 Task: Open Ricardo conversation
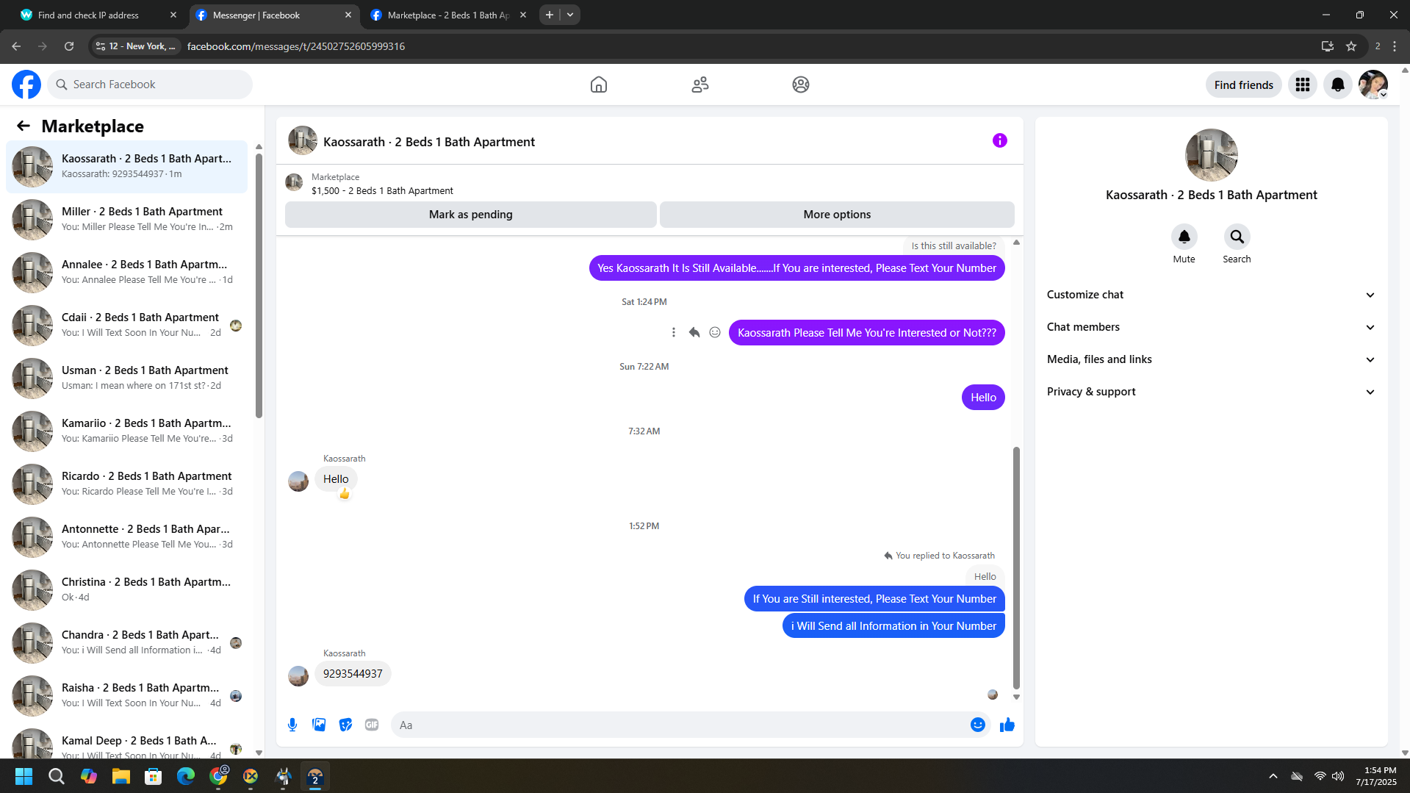126,484
